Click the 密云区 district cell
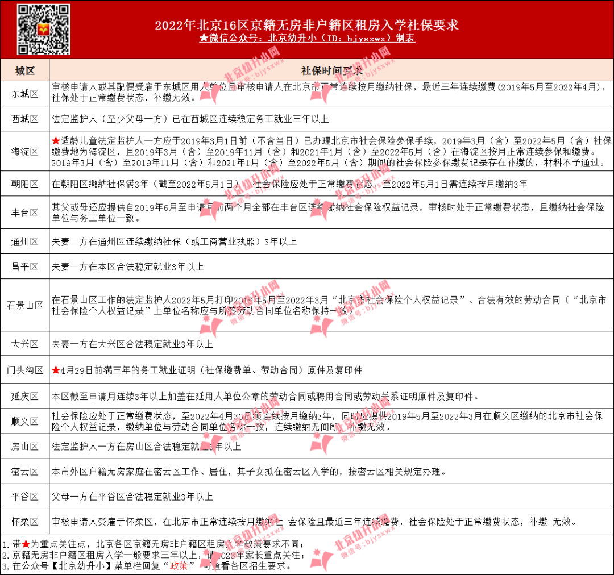The width and height of the screenshot is (614, 575). pos(25,471)
